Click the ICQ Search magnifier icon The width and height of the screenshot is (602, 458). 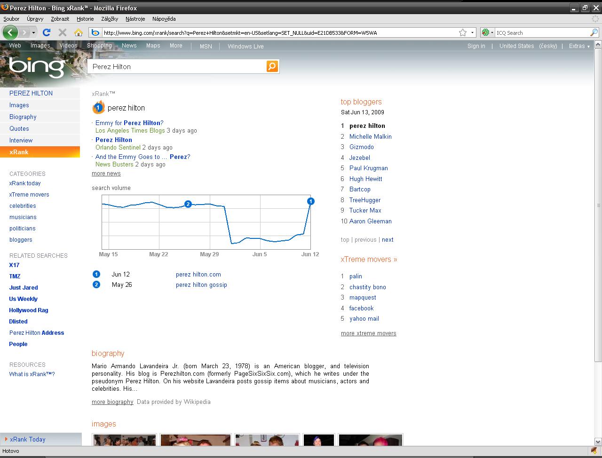coord(594,32)
